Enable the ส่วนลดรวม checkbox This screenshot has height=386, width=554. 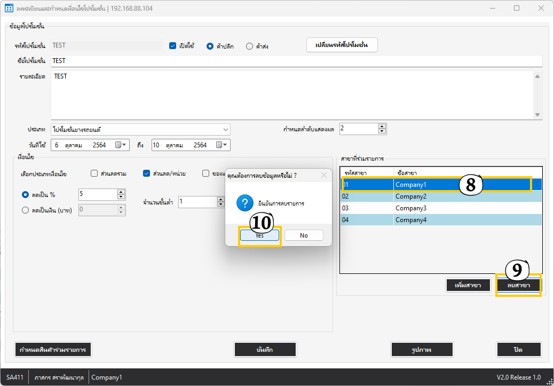(x=94, y=173)
